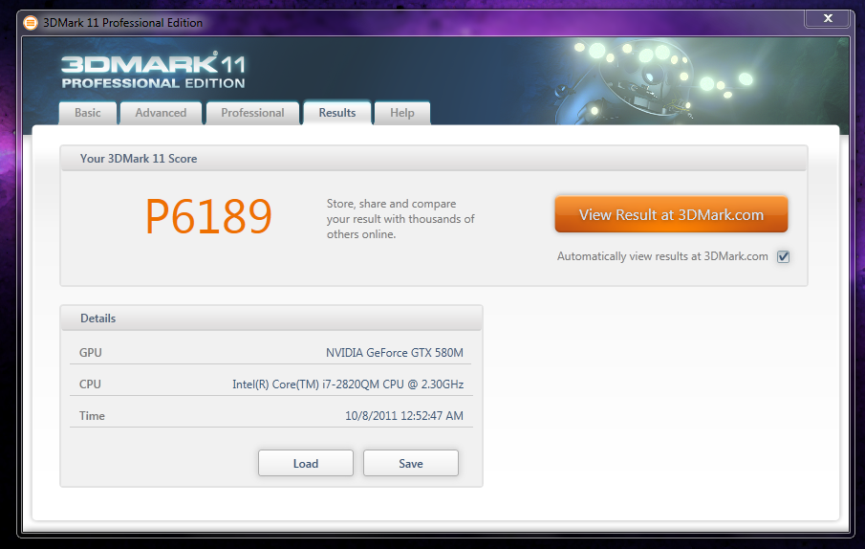Go to the Professional tab
This screenshot has width=865, height=549.
[x=252, y=113]
